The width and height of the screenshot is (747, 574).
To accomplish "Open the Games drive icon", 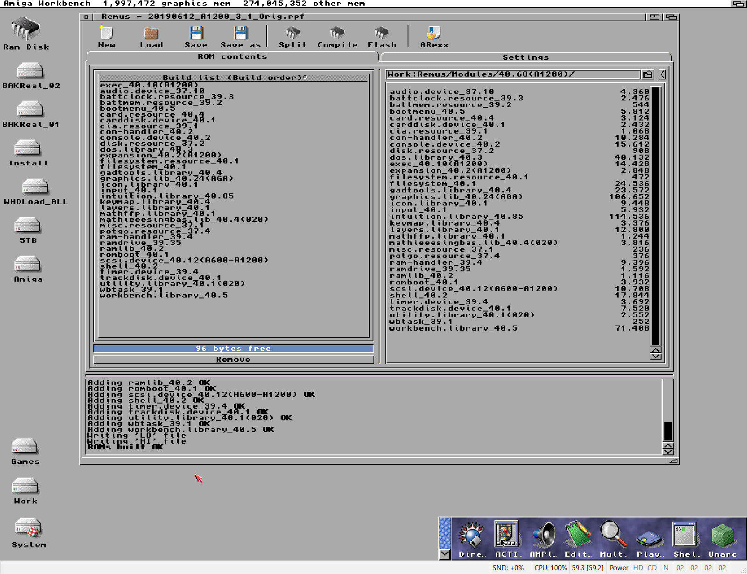I will click(25, 452).
